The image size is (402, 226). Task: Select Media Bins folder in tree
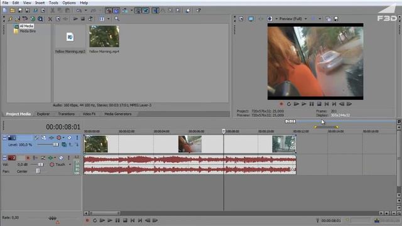point(28,31)
